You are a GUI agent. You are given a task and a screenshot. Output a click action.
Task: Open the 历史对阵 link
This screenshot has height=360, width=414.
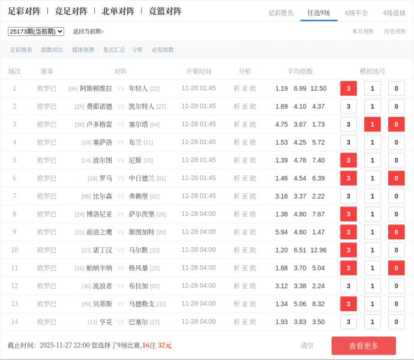395,31
